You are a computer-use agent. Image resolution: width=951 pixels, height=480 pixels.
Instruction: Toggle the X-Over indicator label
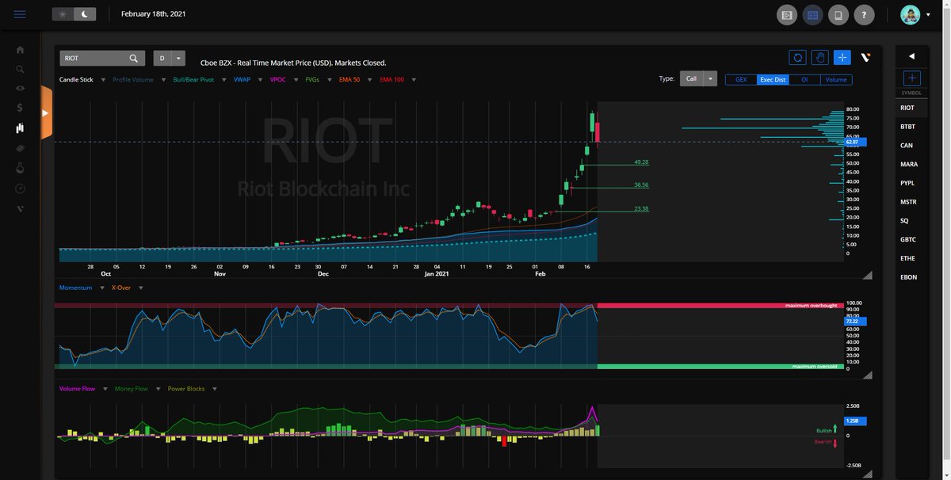click(x=121, y=288)
